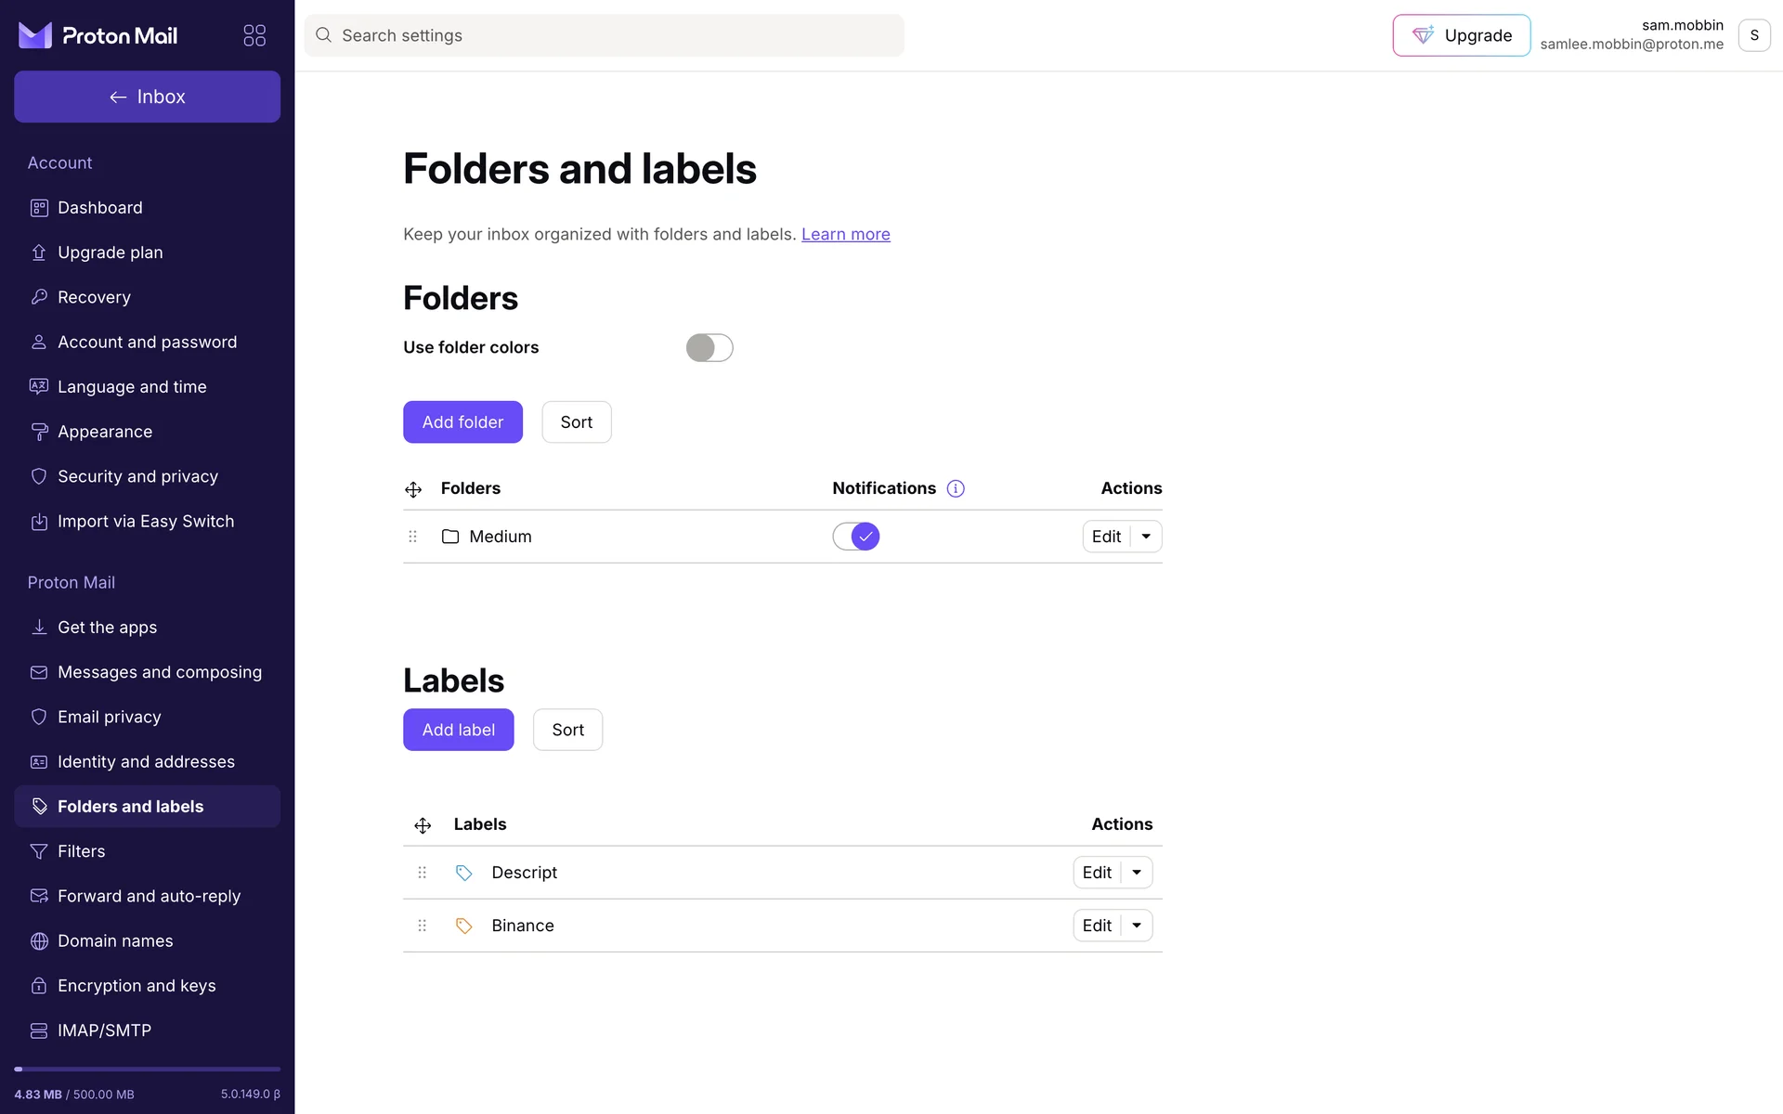The width and height of the screenshot is (1783, 1114).
Task: Open the Descript label actions dropdown arrow
Action: tap(1137, 873)
